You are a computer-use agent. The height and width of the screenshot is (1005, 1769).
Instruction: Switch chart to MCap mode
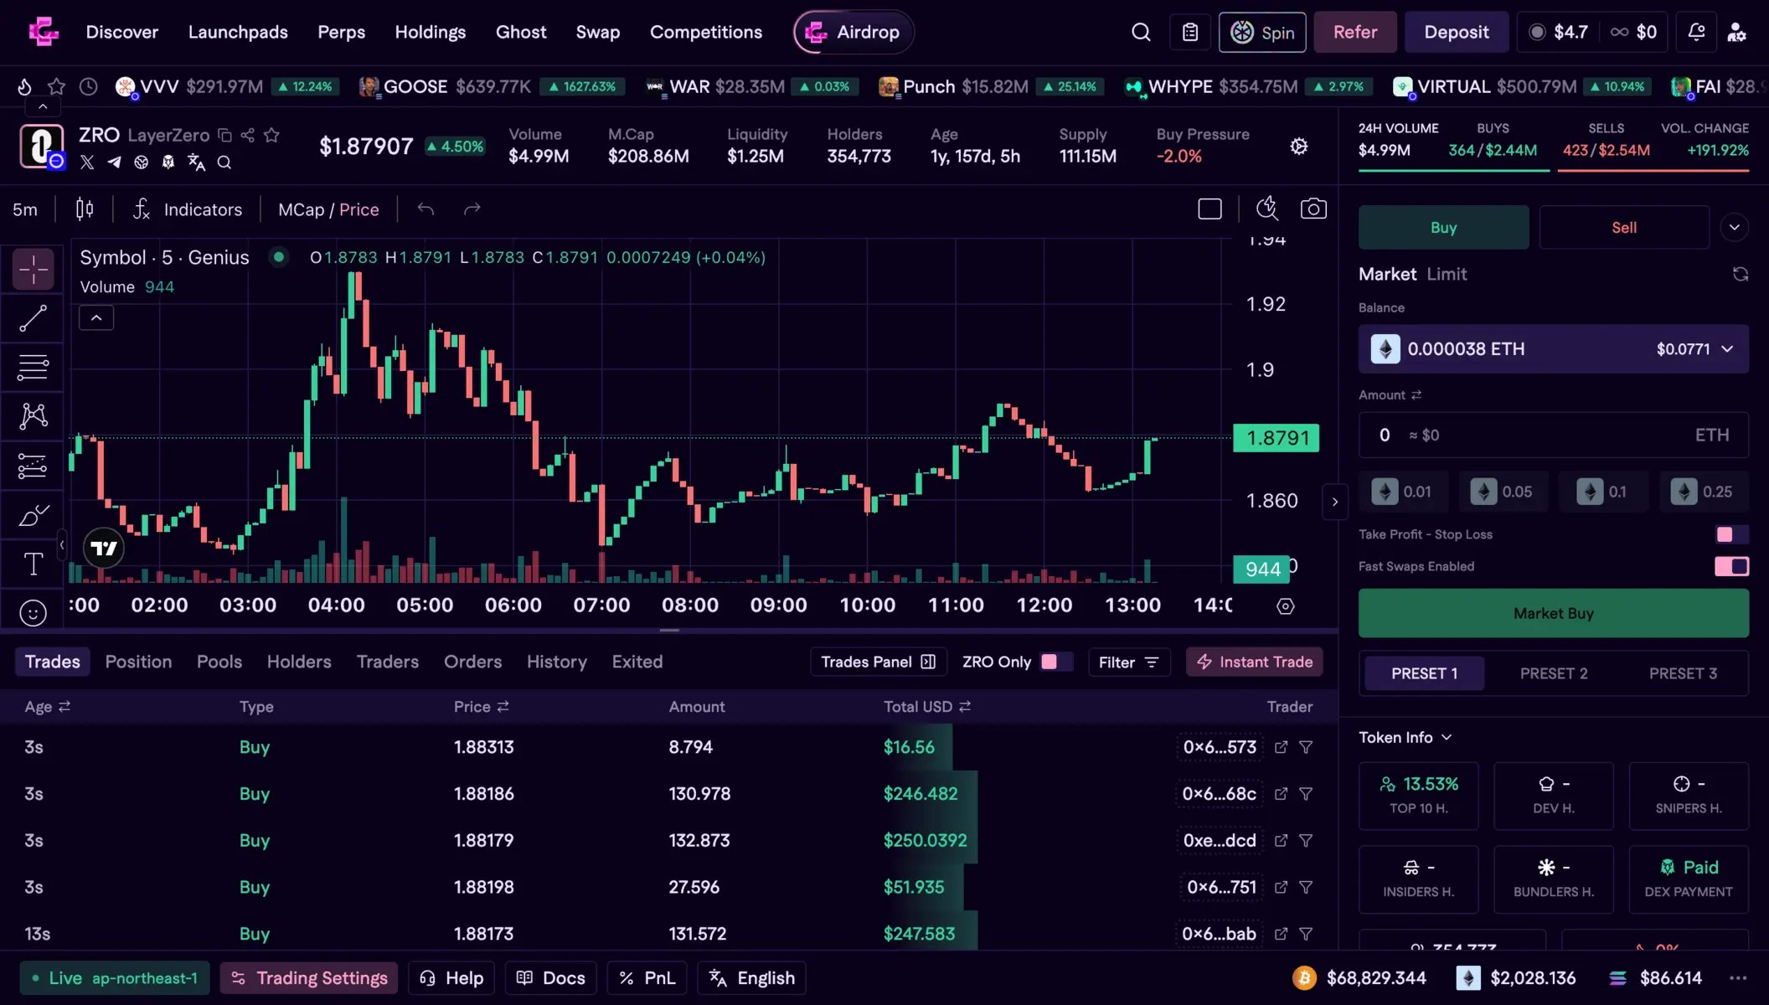coord(301,209)
